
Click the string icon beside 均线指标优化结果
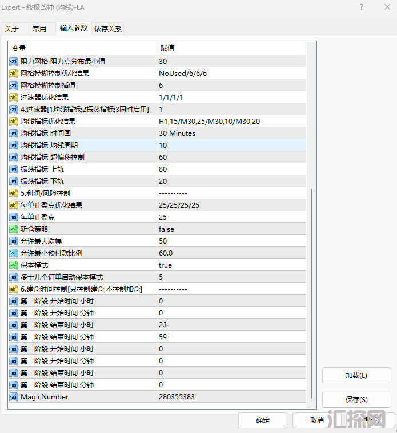[14, 122]
